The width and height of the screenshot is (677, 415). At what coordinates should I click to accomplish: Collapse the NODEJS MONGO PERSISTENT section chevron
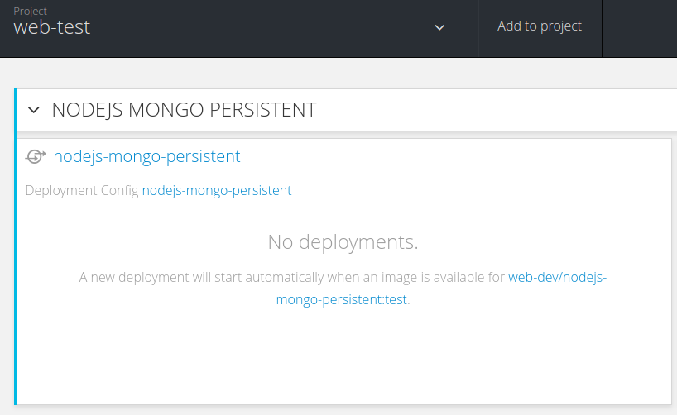[34, 110]
